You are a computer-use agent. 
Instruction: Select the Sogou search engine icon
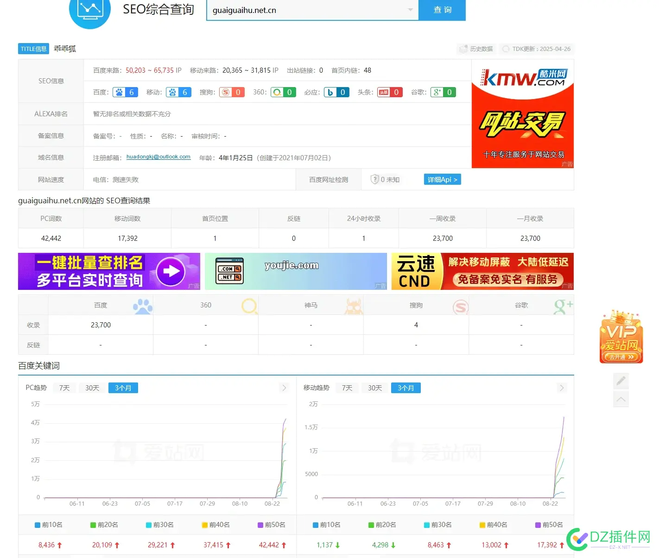point(227,92)
